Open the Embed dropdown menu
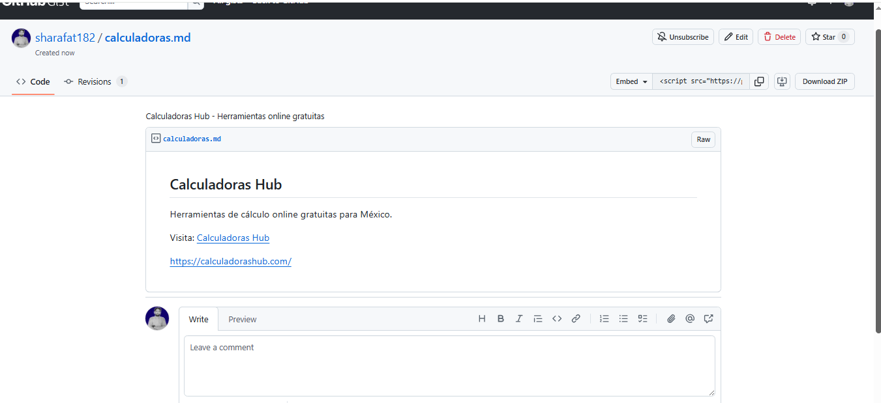The width and height of the screenshot is (881, 403). (631, 81)
